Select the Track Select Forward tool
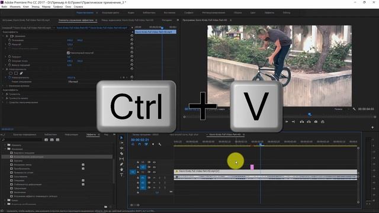 [x=121, y=143]
